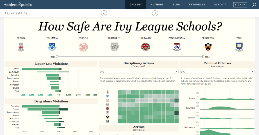This screenshot has height=135, width=259.
Task: Go to next viz with right arrow
Action: coord(155,13)
